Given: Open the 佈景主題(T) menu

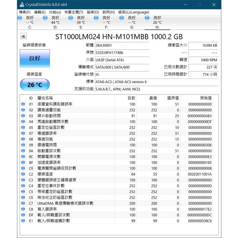Looking at the screenshot, I should pyautogui.click(x=74, y=12).
